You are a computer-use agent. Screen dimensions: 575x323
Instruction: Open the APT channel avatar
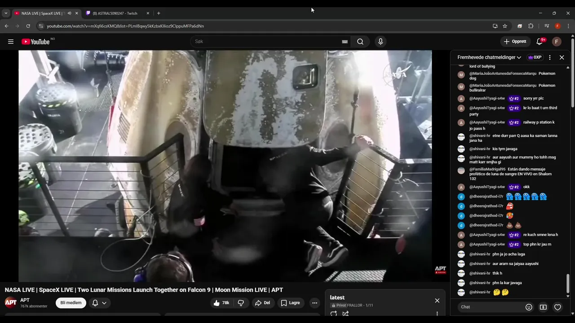point(11,302)
